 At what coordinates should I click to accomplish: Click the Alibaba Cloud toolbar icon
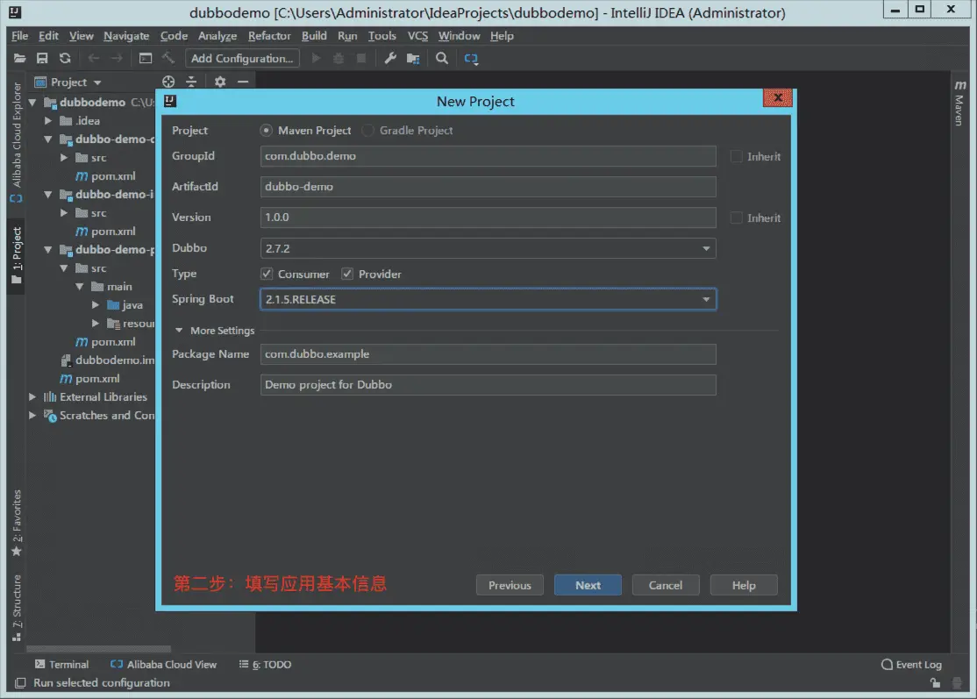(471, 59)
